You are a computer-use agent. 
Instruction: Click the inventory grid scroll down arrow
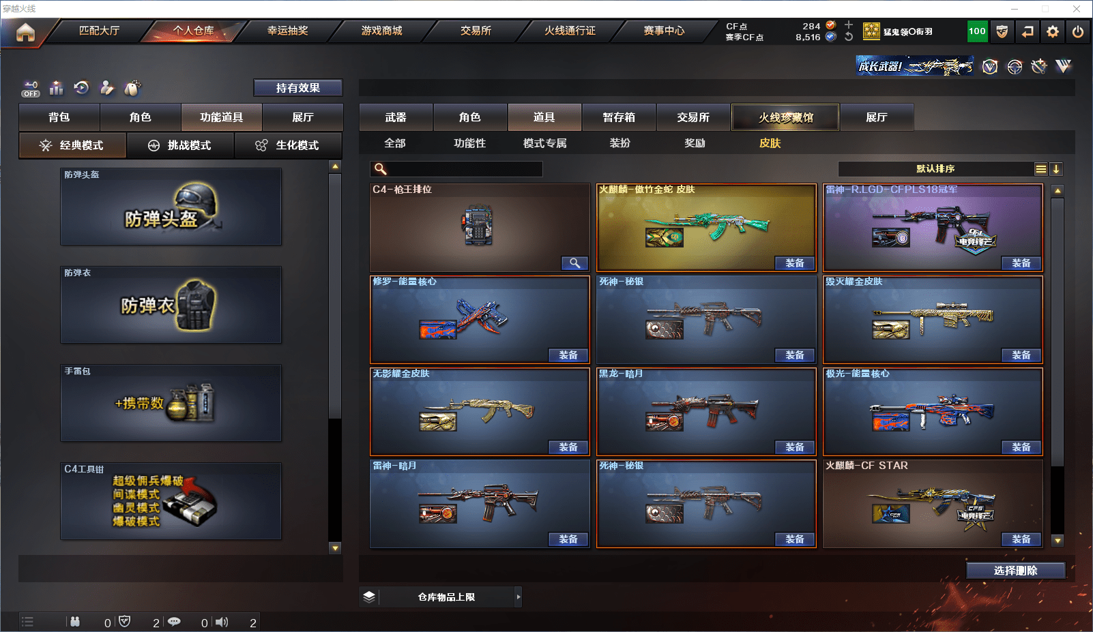point(1058,541)
